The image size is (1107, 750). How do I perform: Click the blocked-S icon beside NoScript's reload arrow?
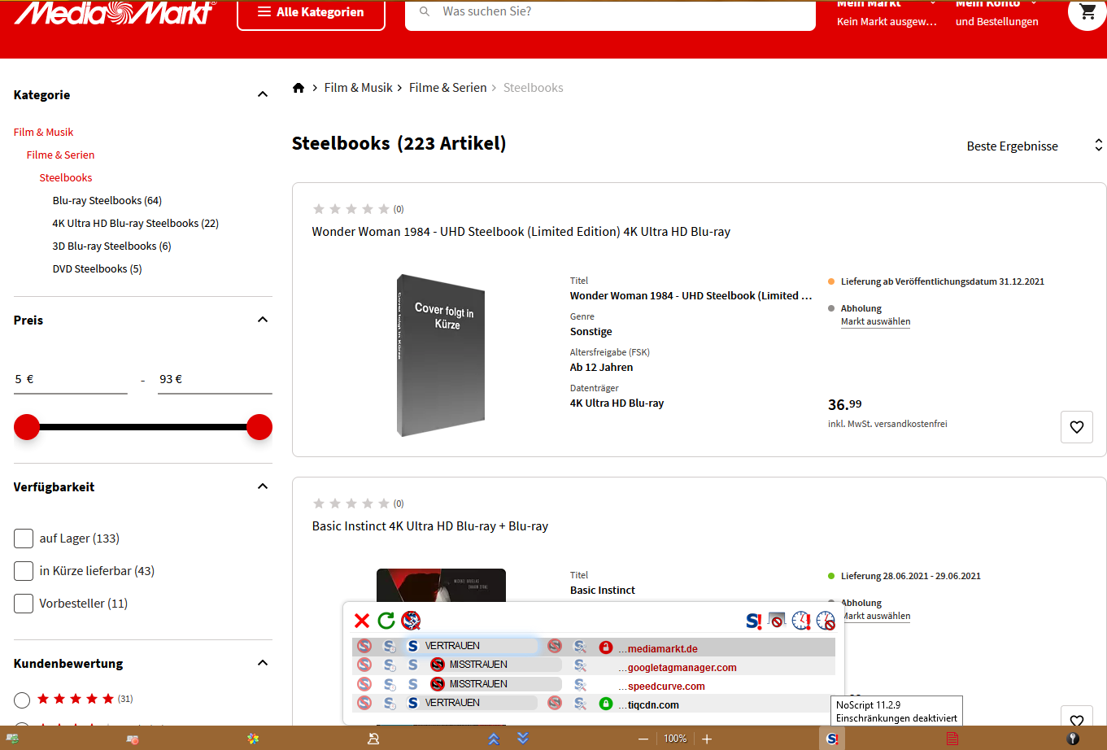[411, 621]
